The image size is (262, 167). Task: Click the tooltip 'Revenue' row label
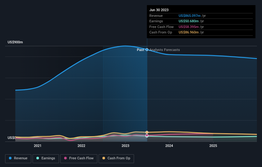pos(156,16)
